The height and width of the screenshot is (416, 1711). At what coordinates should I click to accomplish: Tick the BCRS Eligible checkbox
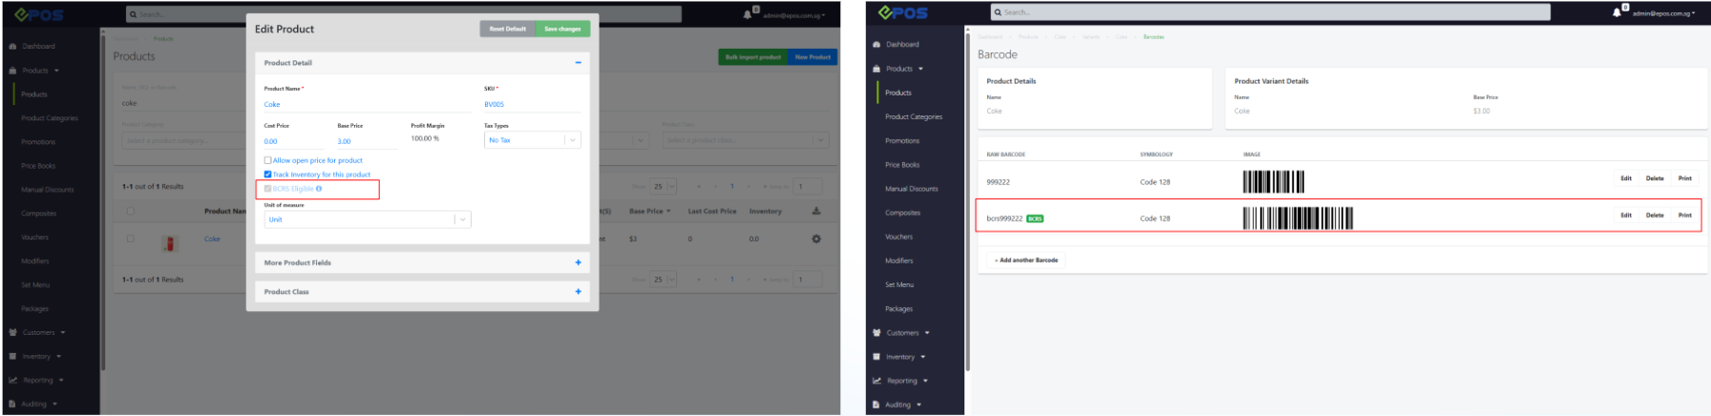coord(267,189)
